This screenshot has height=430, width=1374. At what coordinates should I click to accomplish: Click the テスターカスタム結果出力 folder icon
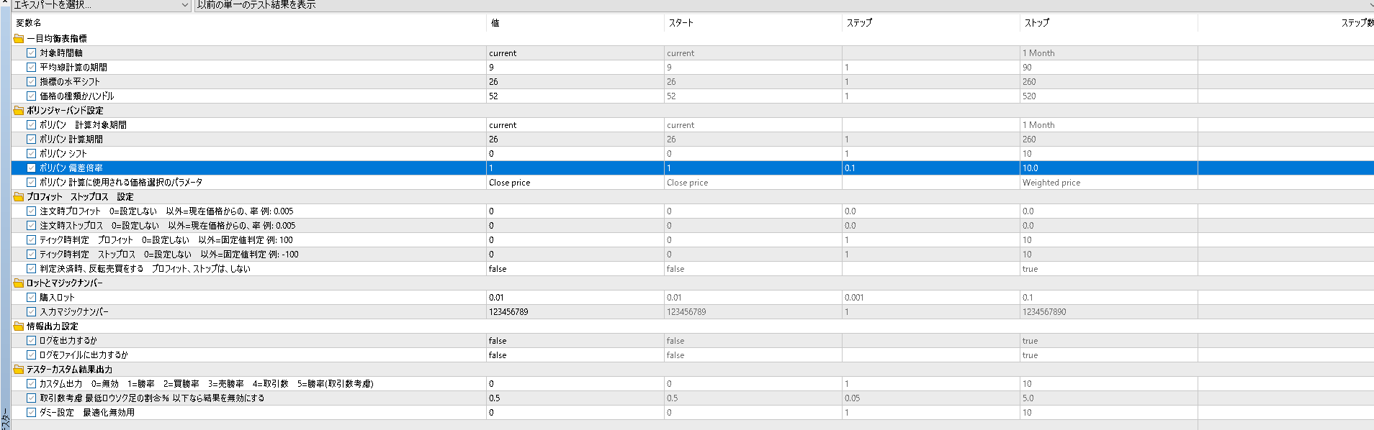pos(19,369)
